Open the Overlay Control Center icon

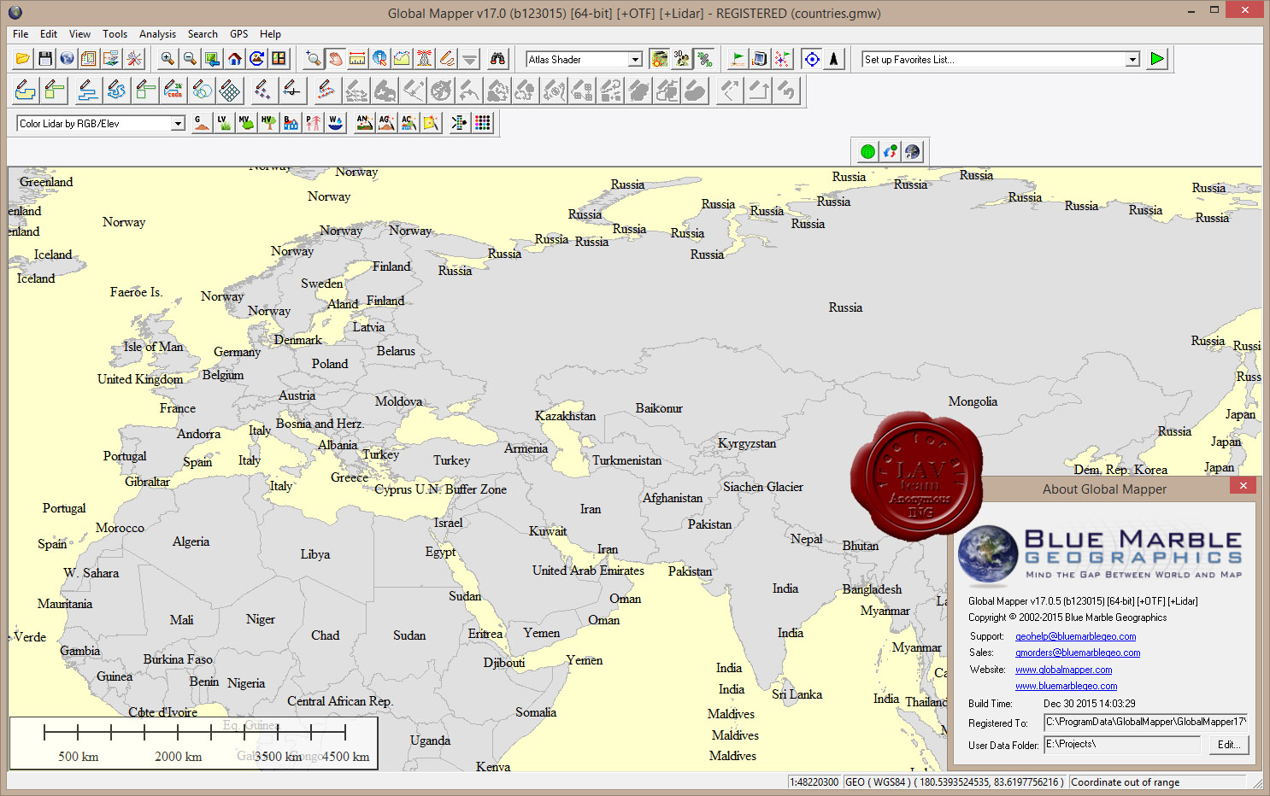pos(112,59)
